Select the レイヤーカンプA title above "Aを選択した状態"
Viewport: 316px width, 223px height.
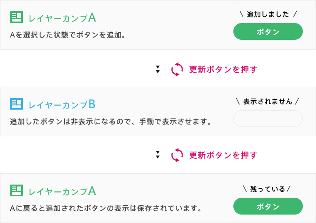62,18
